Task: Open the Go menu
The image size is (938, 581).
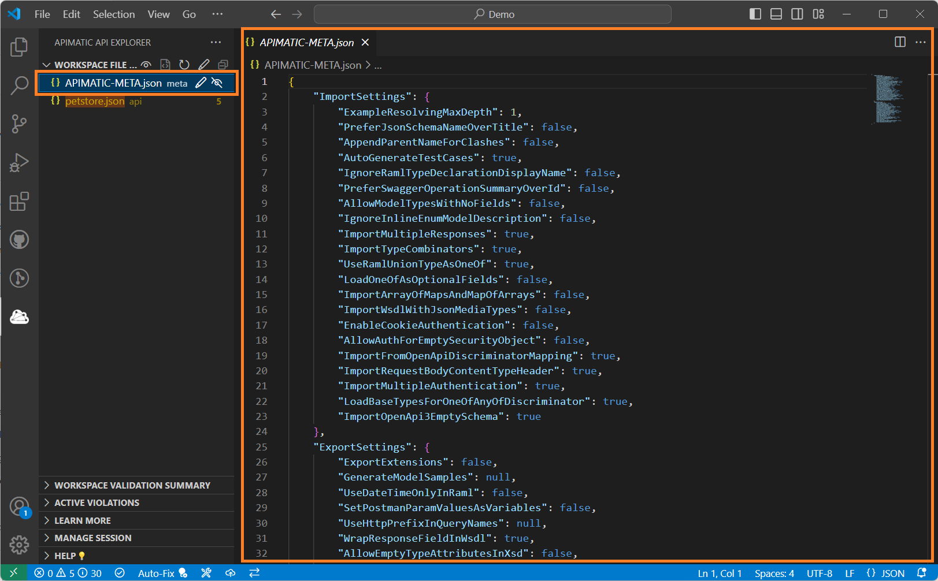Action: pos(189,14)
